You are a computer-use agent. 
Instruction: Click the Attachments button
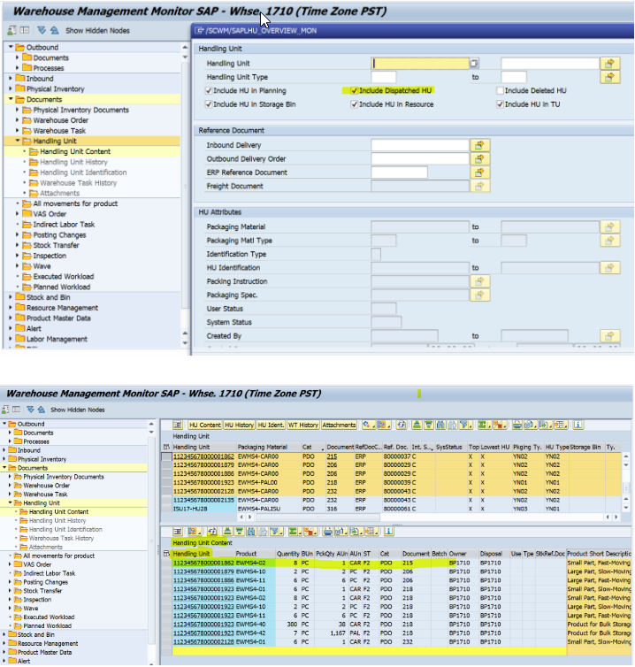point(339,425)
